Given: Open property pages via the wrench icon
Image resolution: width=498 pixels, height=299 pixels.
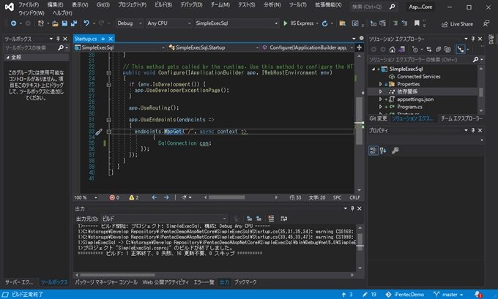Looking at the screenshot, I should [x=395, y=151].
